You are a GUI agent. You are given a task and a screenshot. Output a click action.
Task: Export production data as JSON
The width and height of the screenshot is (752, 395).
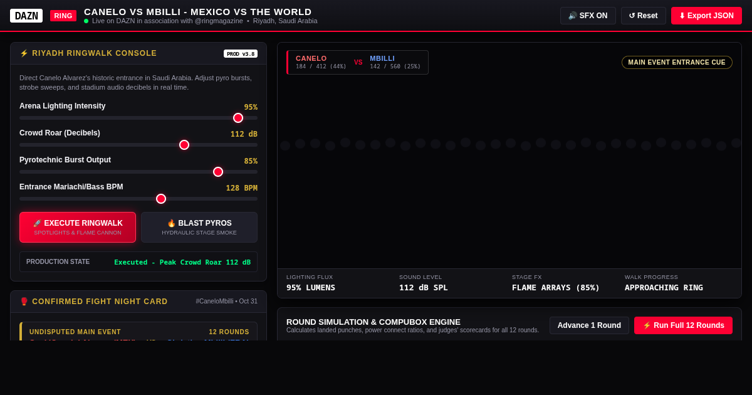click(706, 16)
